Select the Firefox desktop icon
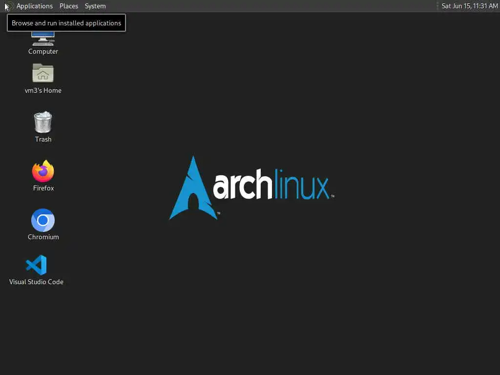The image size is (500, 375). point(43,171)
